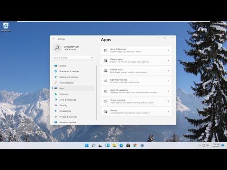Open Windows Update in the sidebar
This screenshot has height=170, width=227.
[73, 122]
